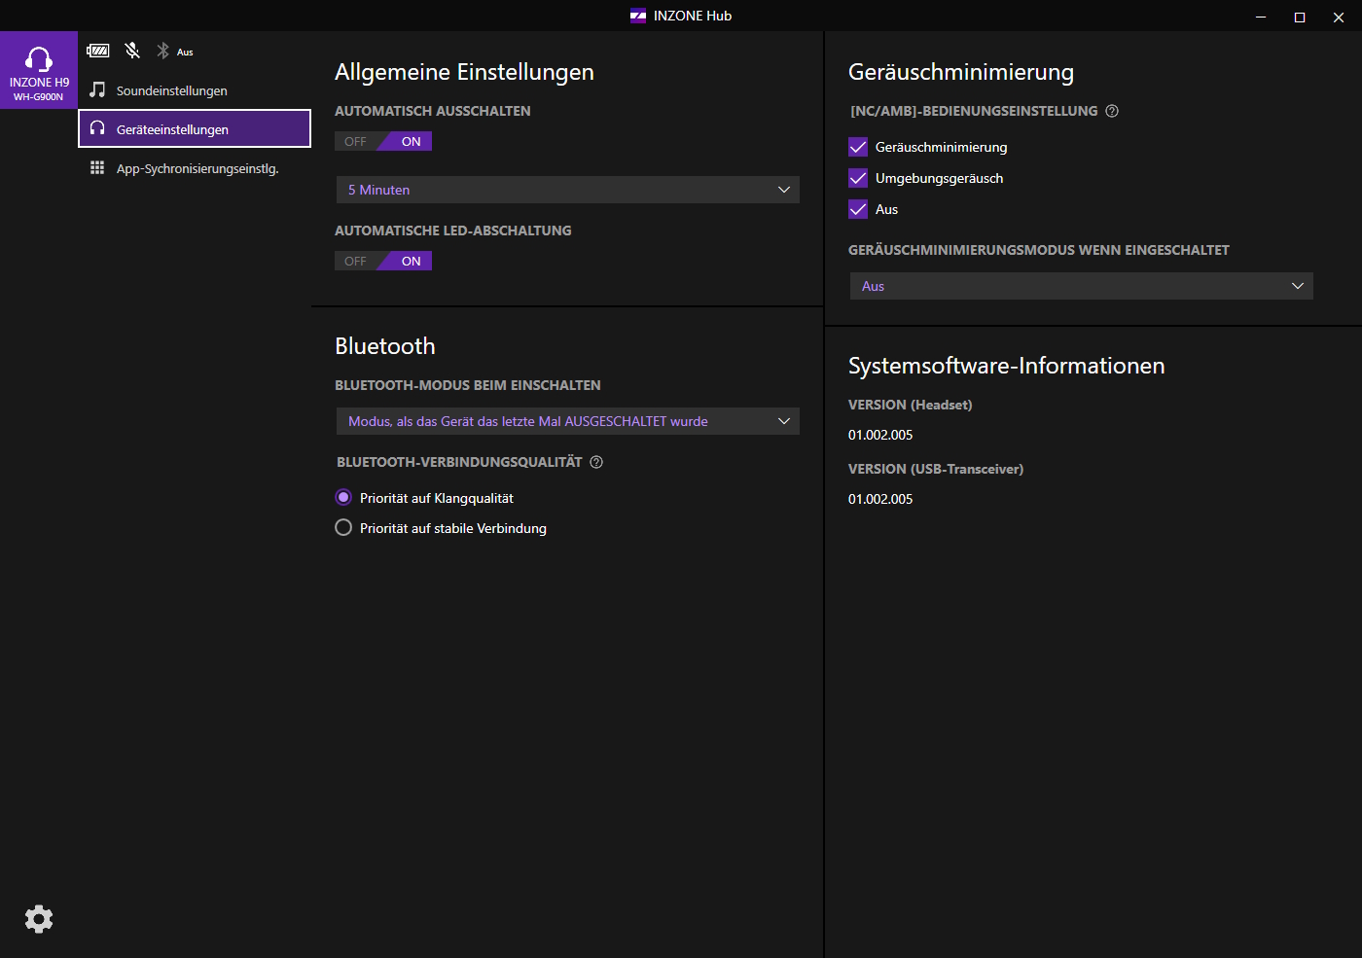Uncheck the Aus checkbox

pos(858,209)
